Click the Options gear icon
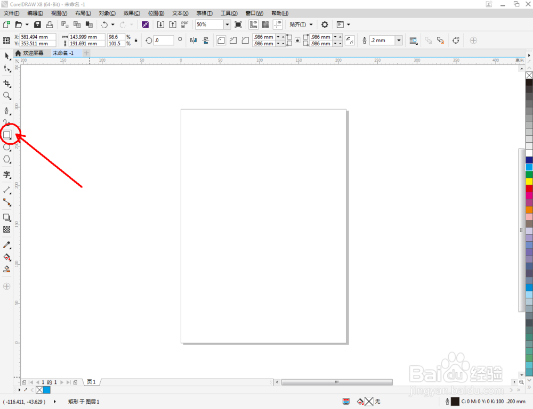Viewport: 533px width, 409px height. coord(325,24)
